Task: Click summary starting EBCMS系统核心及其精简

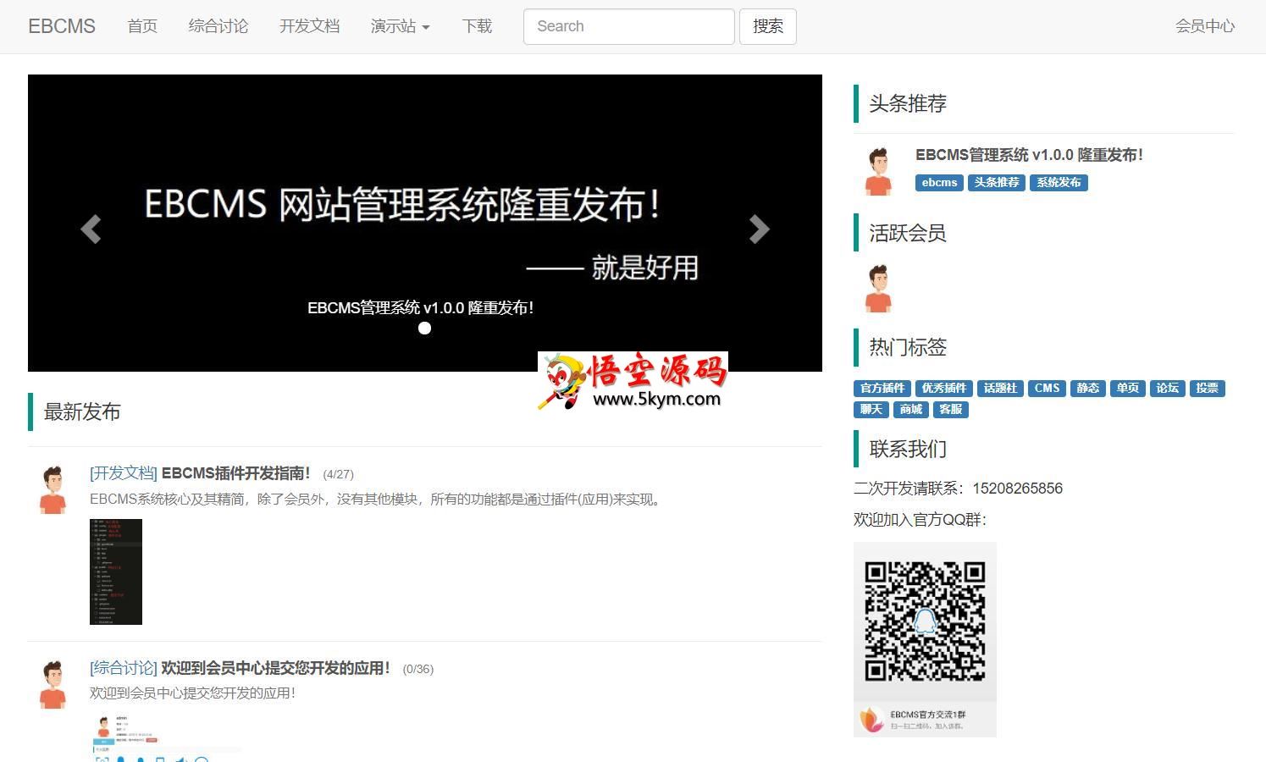Action: click(x=377, y=500)
